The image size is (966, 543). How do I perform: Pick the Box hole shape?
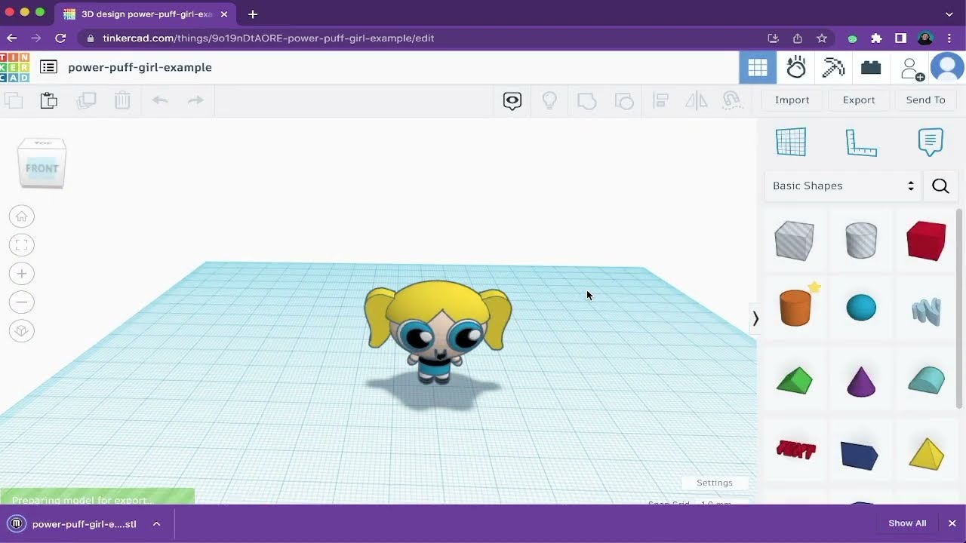coord(794,241)
